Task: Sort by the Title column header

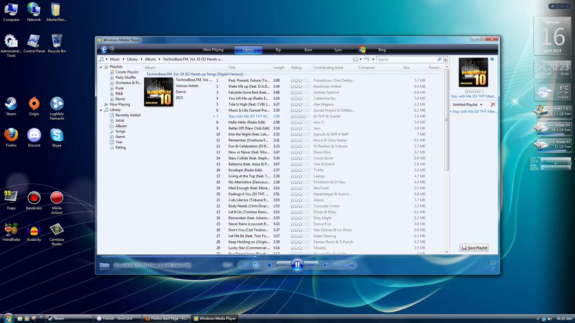Action: pos(249,68)
